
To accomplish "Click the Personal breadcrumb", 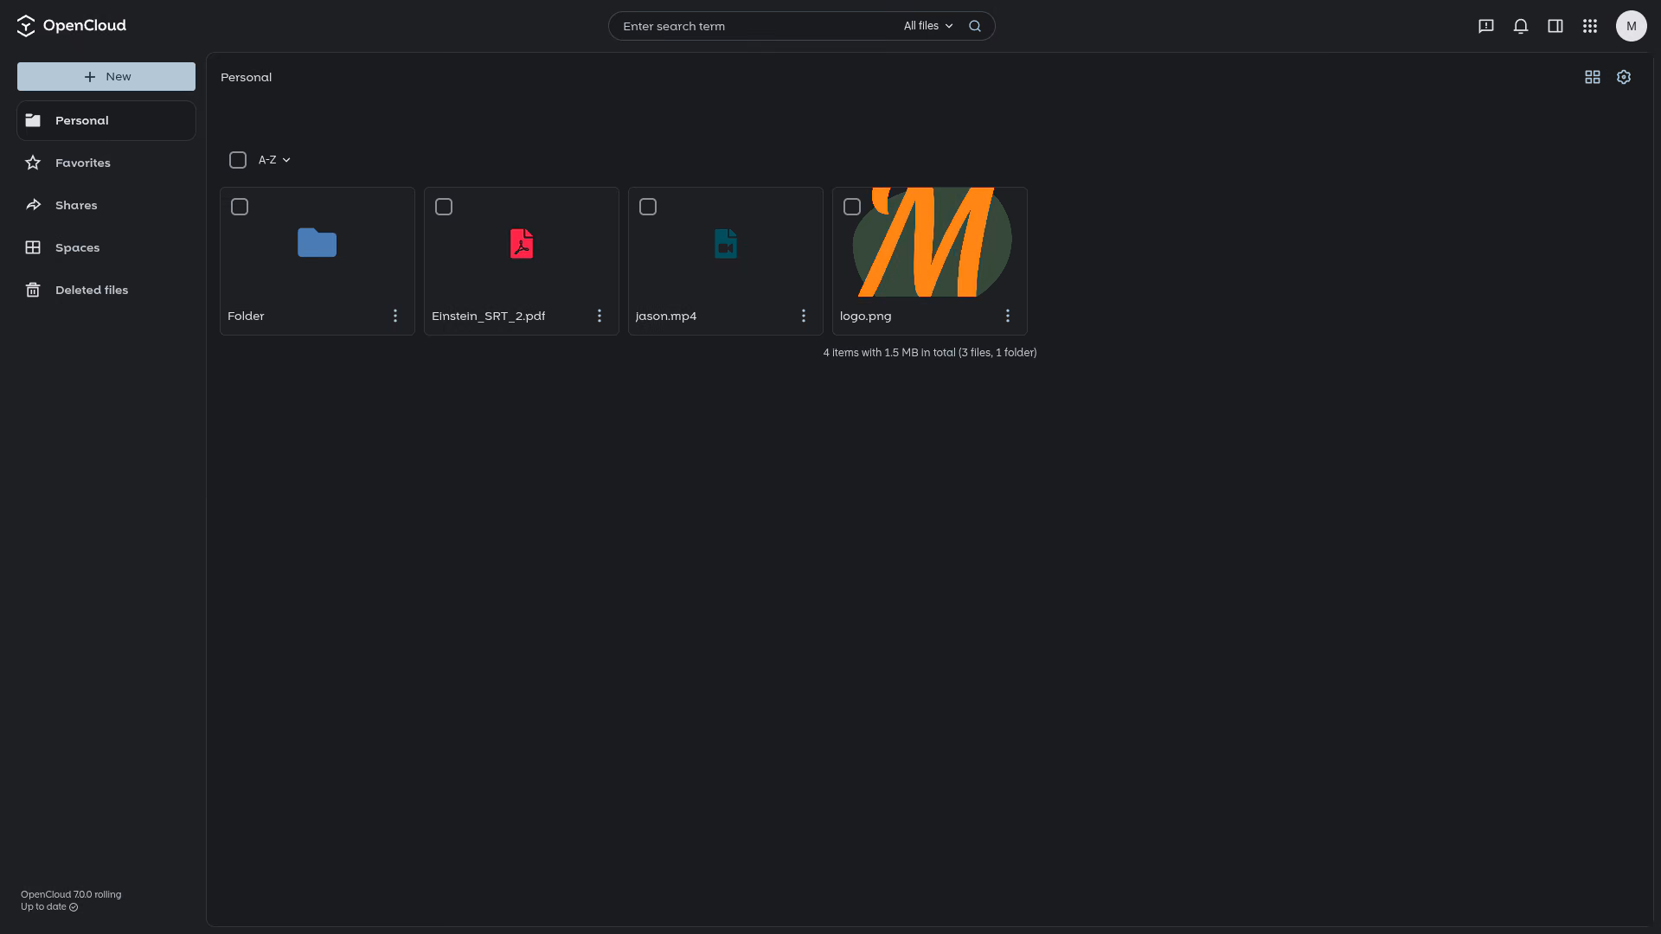I will [246, 77].
